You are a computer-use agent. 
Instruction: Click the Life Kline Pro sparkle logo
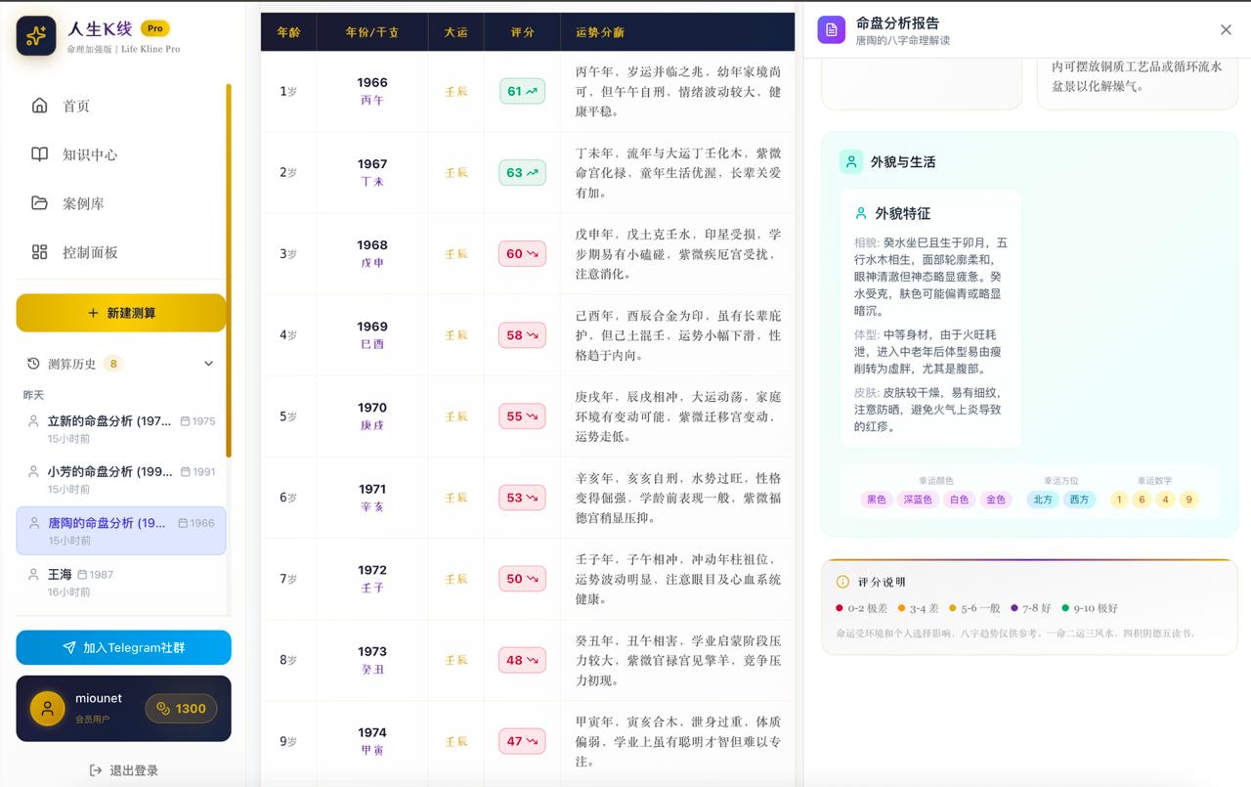[x=36, y=36]
